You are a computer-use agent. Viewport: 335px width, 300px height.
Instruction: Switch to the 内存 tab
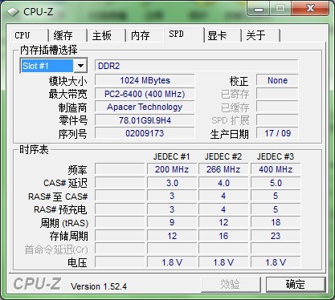click(145, 35)
